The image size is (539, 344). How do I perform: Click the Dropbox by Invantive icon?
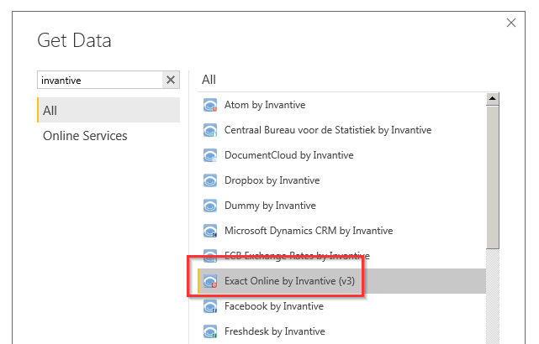point(210,180)
